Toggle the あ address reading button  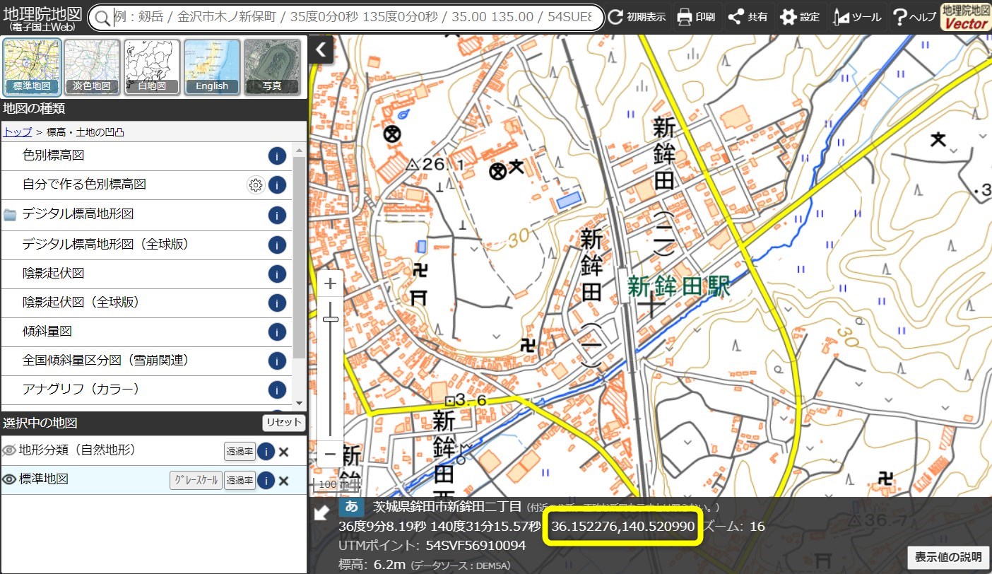coord(351,507)
